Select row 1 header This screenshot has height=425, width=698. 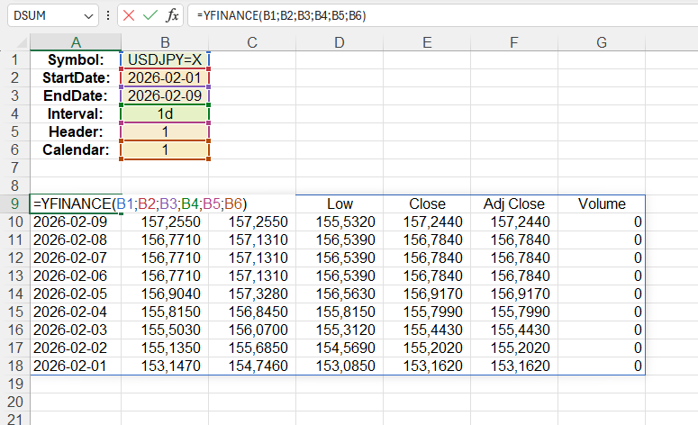click(x=14, y=59)
